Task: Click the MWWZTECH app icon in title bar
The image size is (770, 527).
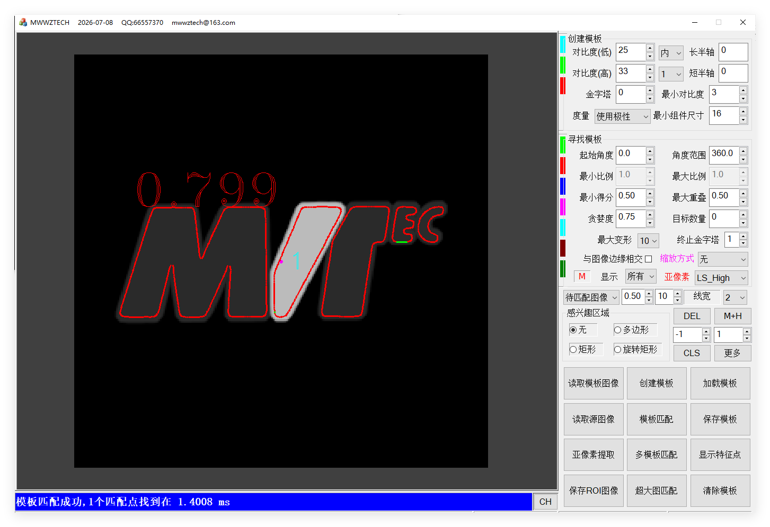Action: (x=23, y=22)
